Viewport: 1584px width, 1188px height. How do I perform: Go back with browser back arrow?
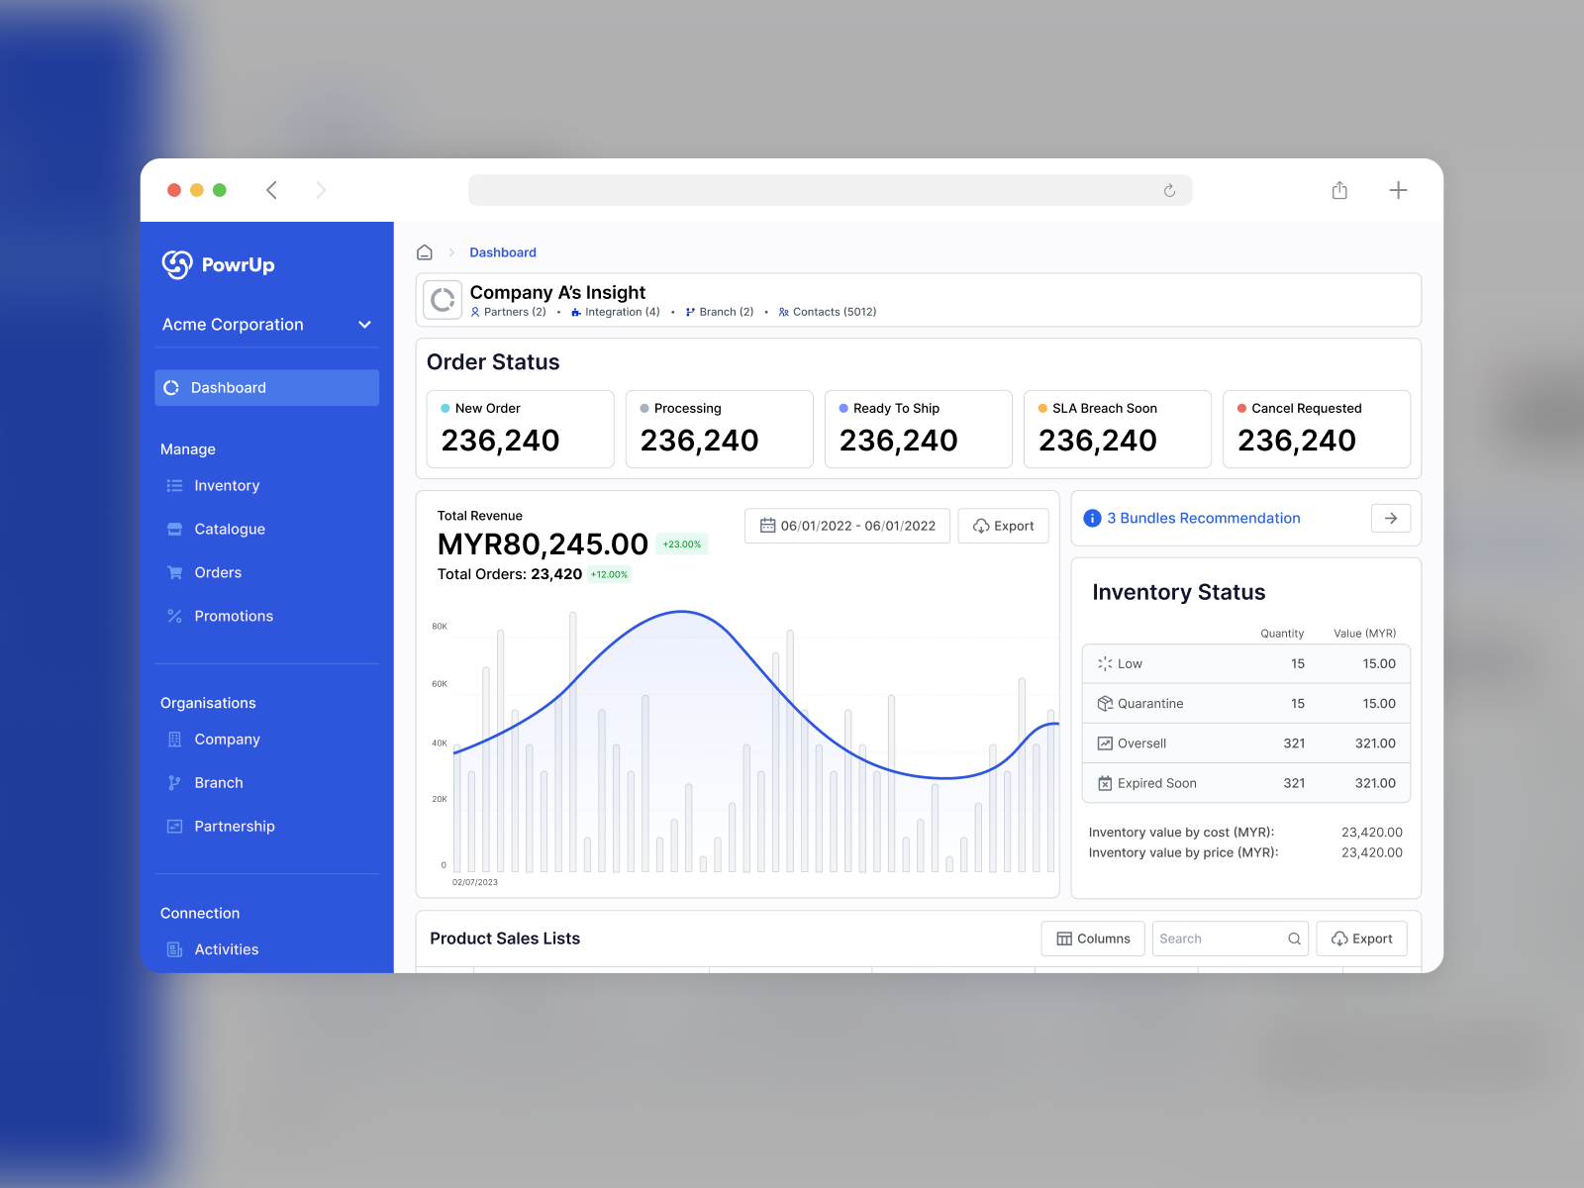(271, 190)
